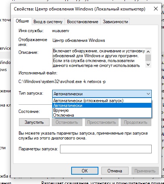Choose Автоматически (отложенный запуск) option
The height and width of the screenshot is (184, 164).
click(x=102, y=101)
